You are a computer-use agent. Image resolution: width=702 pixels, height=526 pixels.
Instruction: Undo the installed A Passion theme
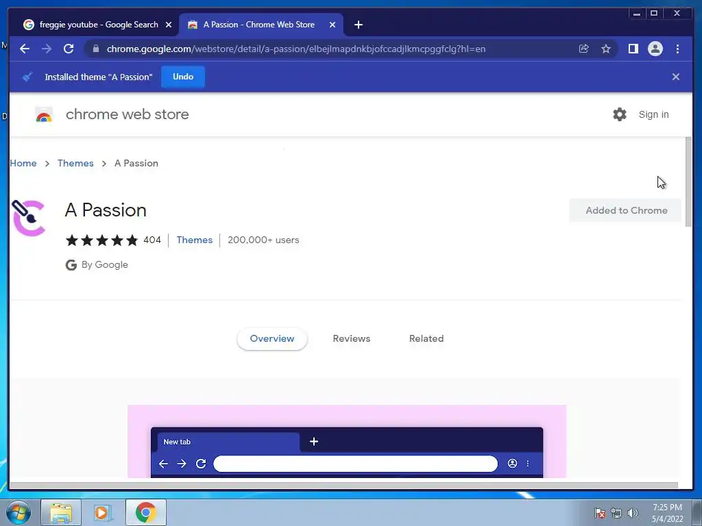(183, 77)
